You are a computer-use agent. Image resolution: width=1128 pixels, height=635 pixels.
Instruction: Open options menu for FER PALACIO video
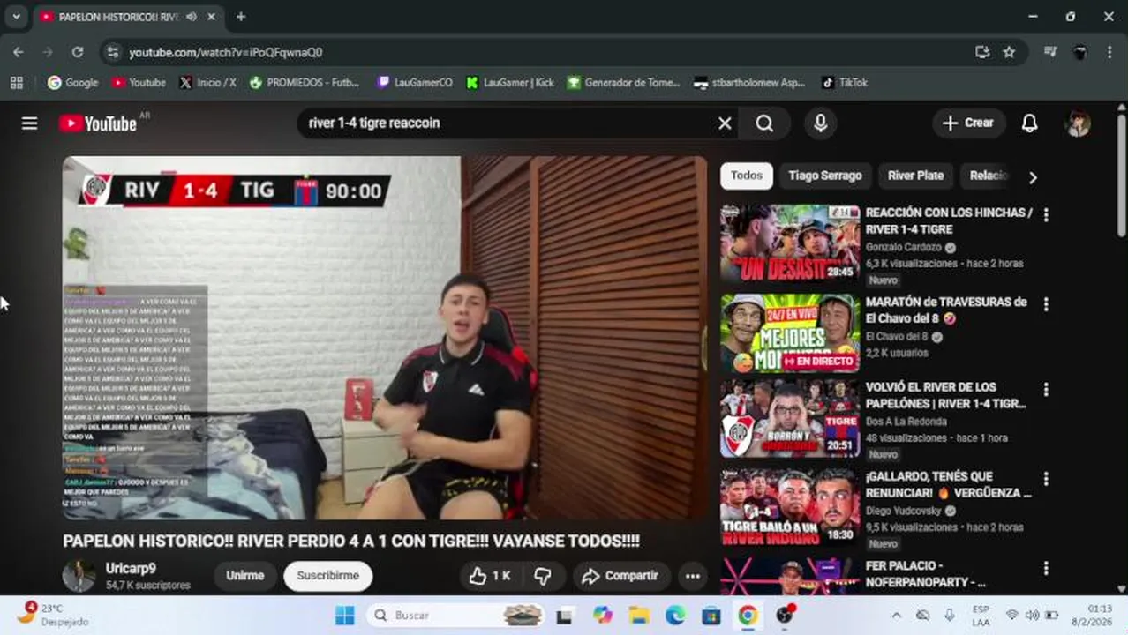pos(1046,568)
